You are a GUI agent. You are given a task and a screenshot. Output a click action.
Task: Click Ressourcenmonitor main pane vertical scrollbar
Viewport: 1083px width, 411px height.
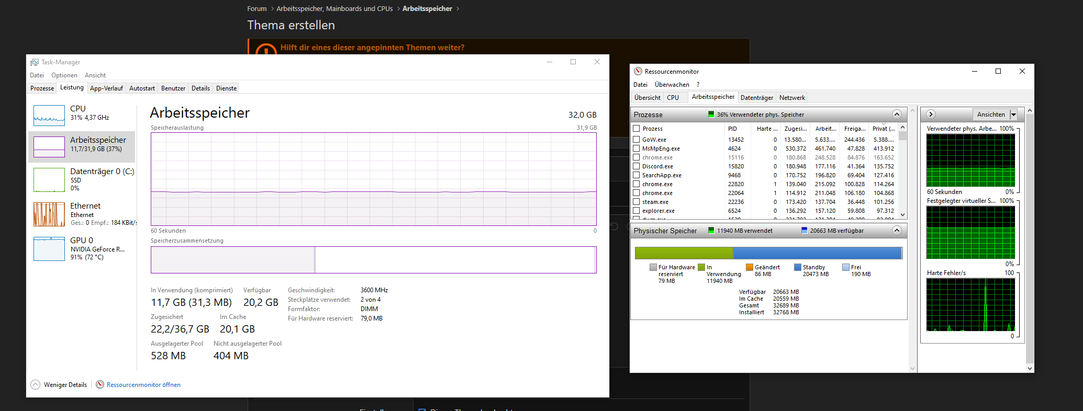[912, 239]
